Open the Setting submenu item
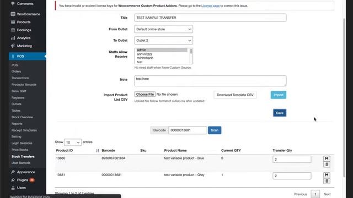This screenshot has height=198, width=353. pyautogui.click(x=16, y=136)
